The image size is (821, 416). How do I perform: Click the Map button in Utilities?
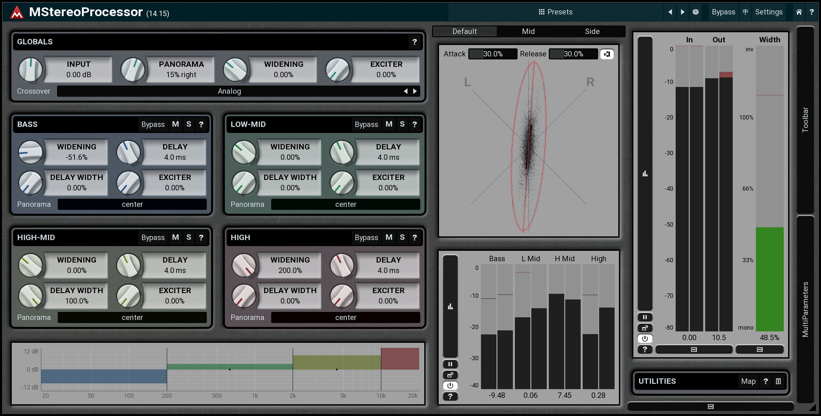click(748, 381)
